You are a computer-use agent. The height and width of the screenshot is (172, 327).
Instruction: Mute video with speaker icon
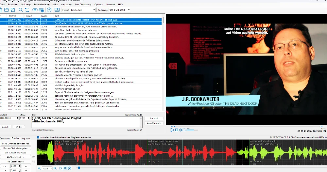click(x=180, y=130)
